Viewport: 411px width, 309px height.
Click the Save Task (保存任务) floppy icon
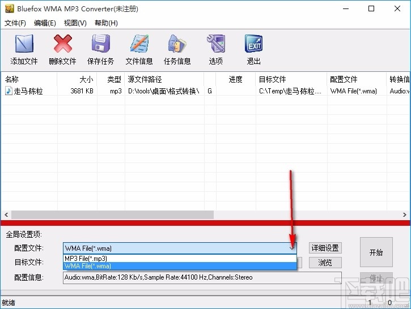(101, 44)
